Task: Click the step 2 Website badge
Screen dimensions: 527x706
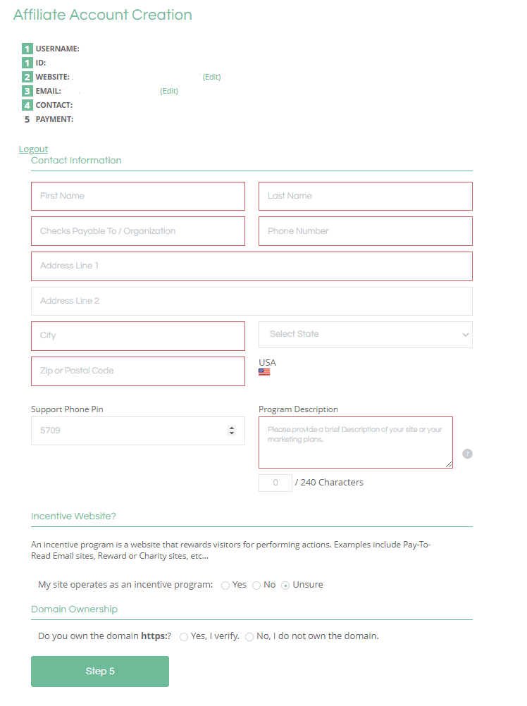Action: click(x=27, y=77)
